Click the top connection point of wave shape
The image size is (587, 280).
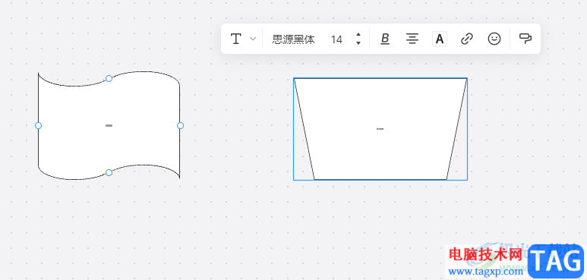109,78
